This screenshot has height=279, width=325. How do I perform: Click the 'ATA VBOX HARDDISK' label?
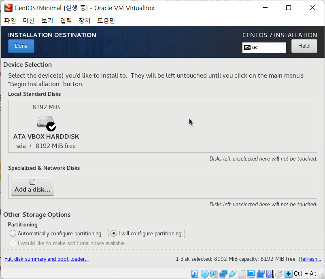point(46,137)
